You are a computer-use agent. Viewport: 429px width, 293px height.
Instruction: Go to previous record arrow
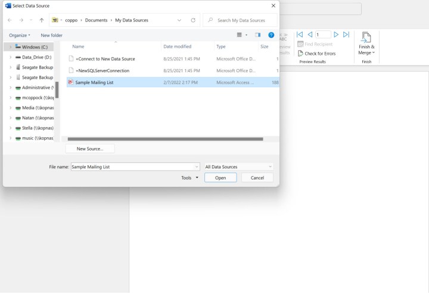pos(310,35)
